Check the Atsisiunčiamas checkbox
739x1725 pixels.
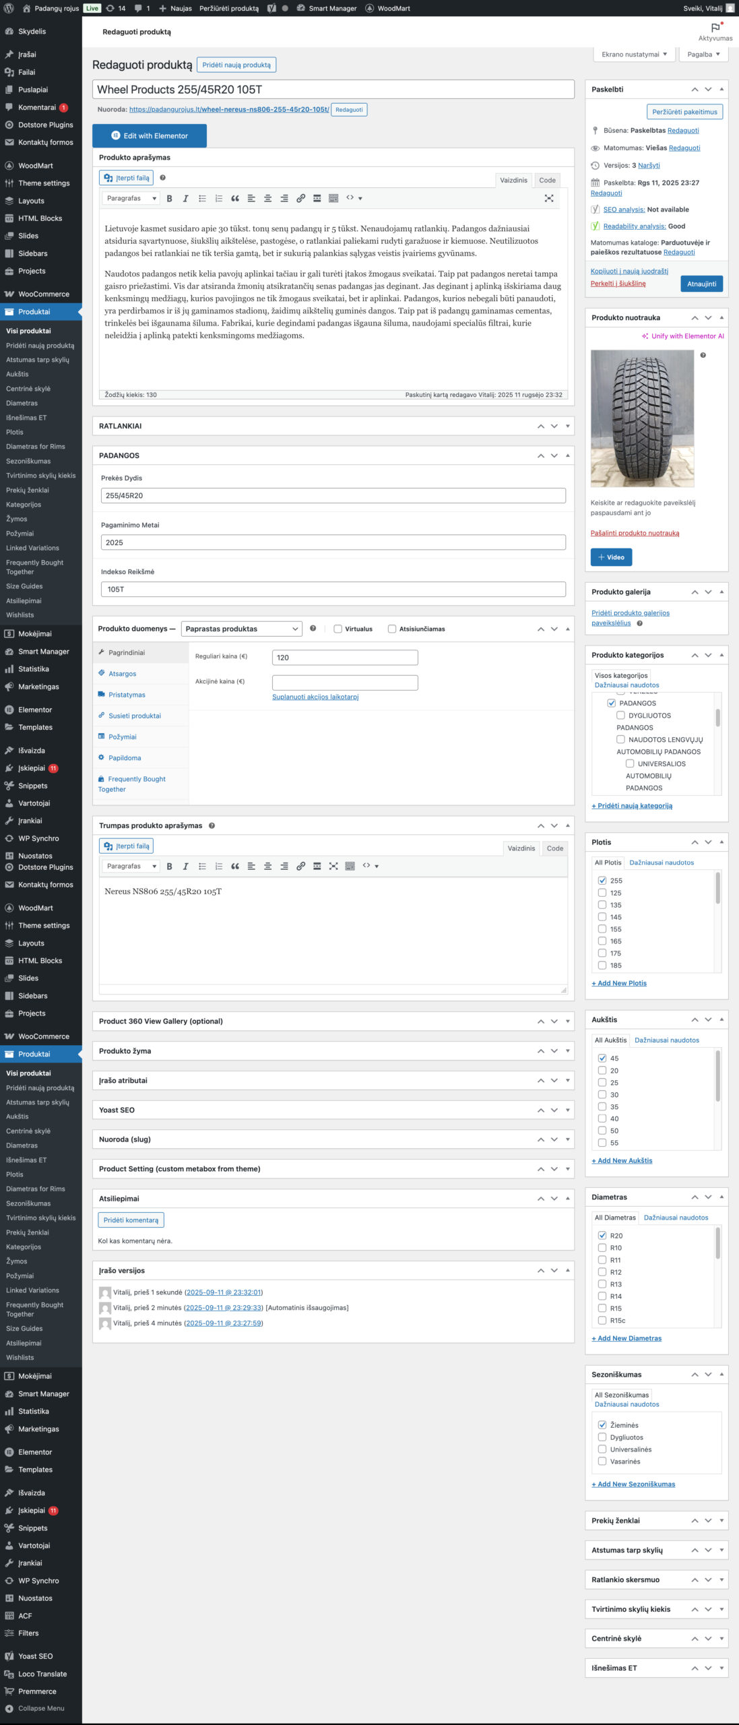(392, 629)
